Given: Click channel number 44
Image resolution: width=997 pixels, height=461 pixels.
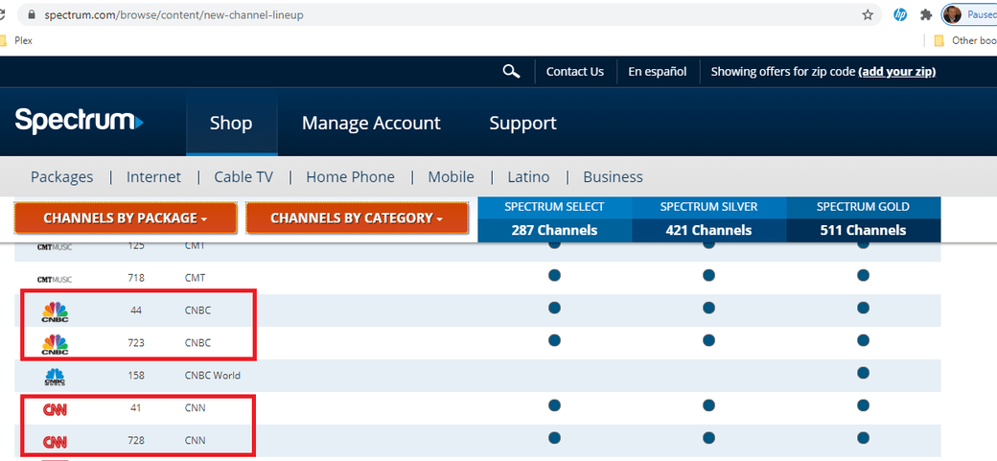Looking at the screenshot, I should (135, 311).
